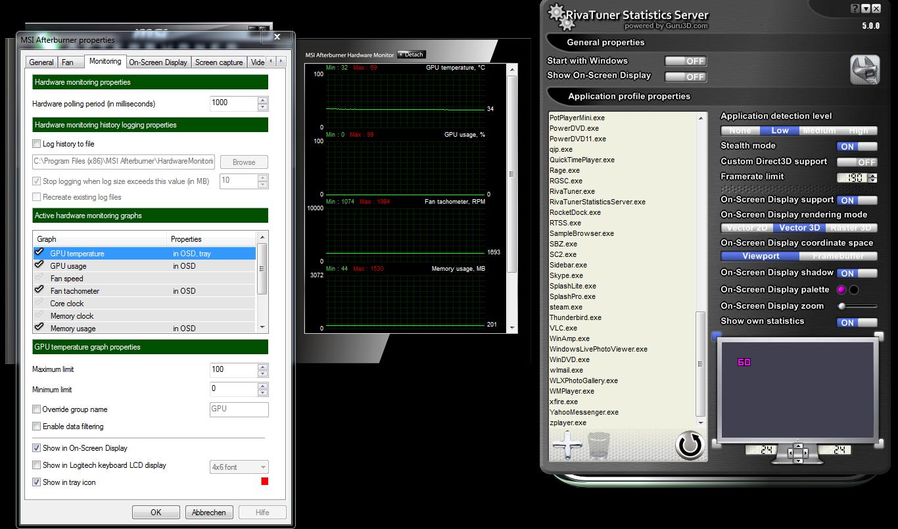This screenshot has width=898, height=529.
Task: Toggle Fan speed graph checkmark
Action: click(x=39, y=277)
